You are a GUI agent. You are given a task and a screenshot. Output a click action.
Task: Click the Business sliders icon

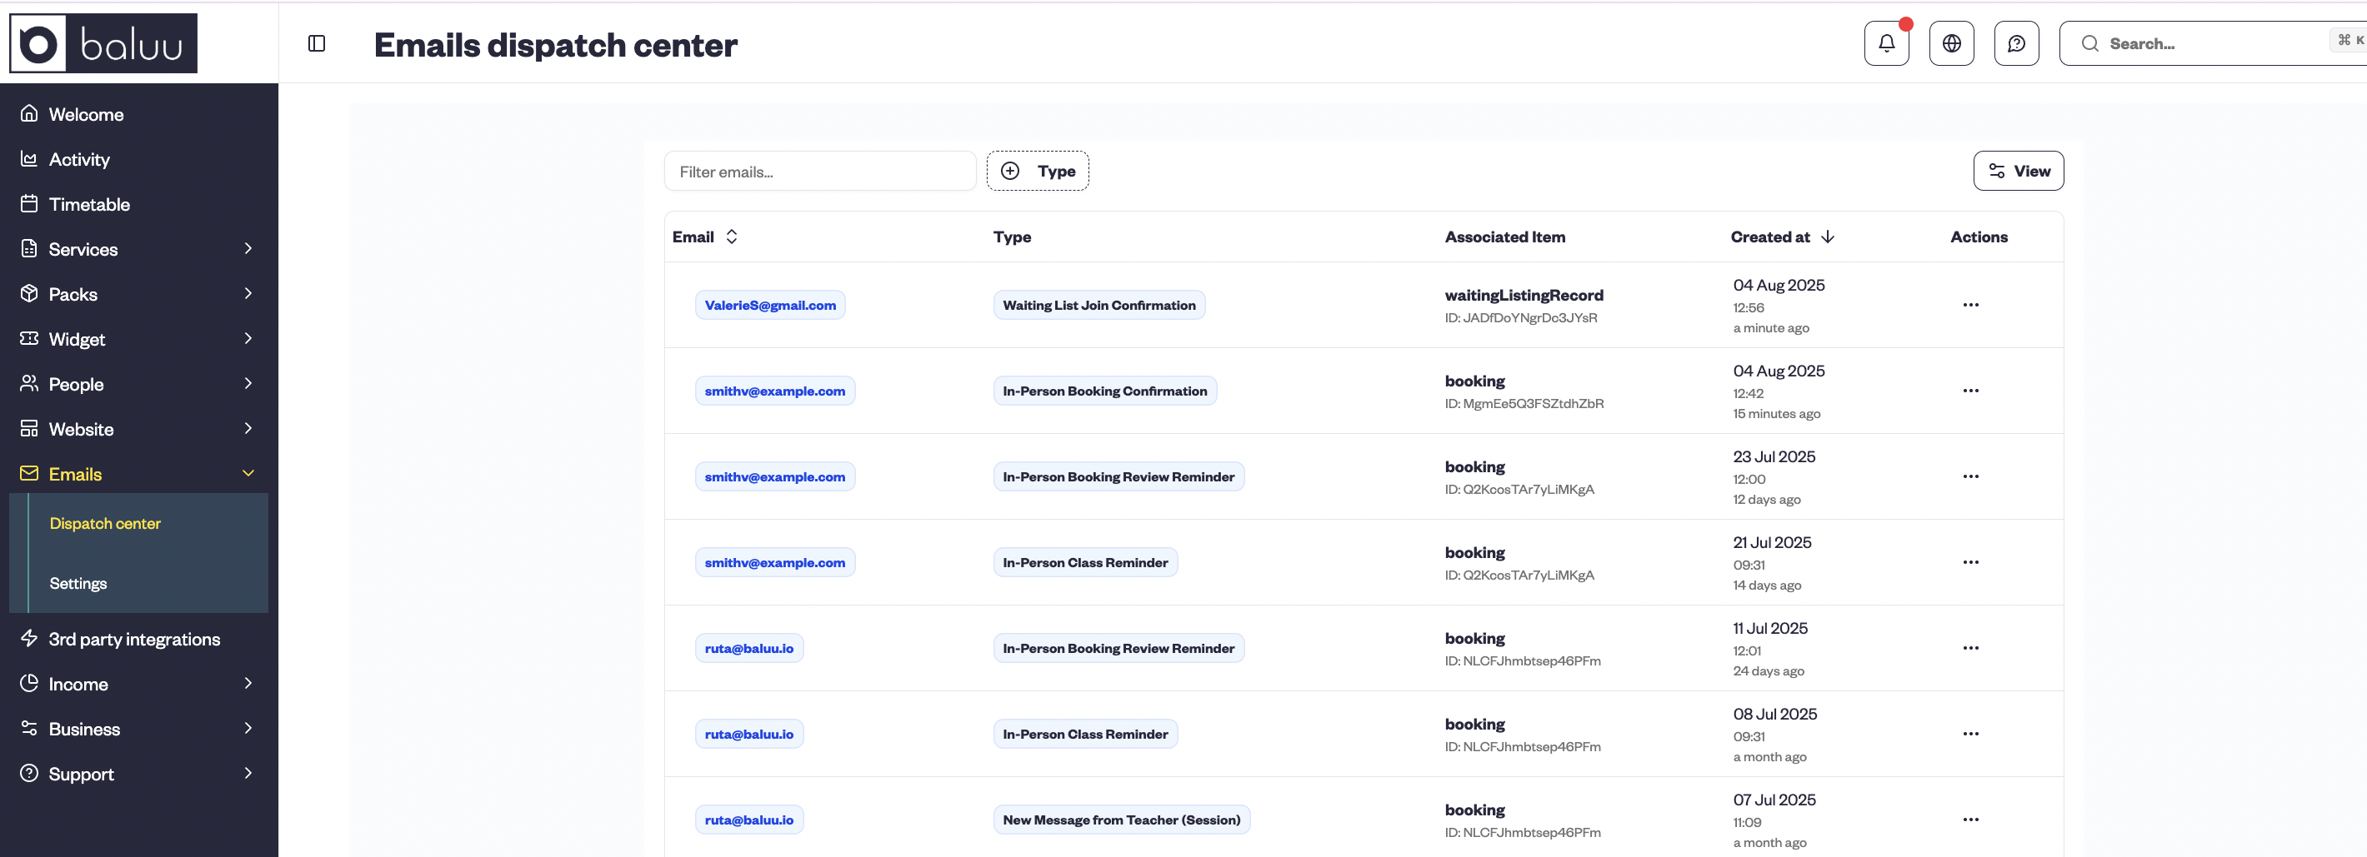coord(29,729)
